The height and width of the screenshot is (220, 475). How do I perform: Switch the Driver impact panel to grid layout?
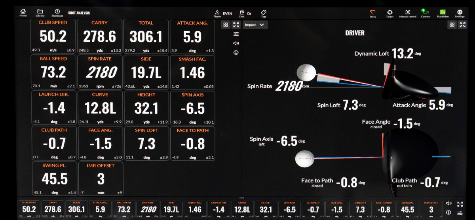coord(452,25)
